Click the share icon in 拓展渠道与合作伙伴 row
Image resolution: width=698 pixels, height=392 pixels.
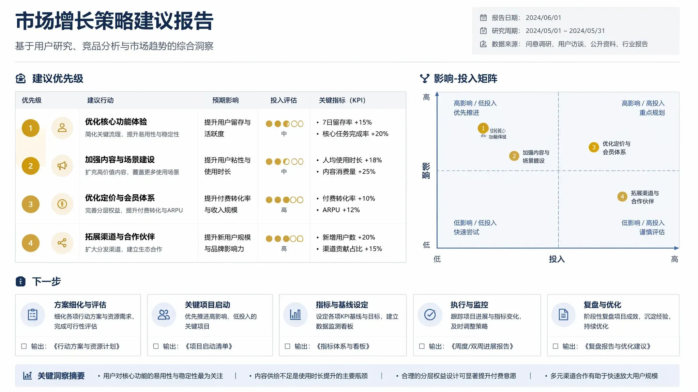click(62, 243)
